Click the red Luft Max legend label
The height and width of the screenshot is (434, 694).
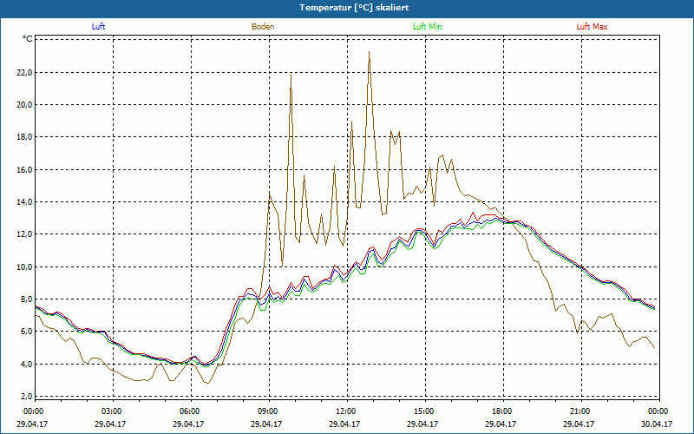[592, 27]
